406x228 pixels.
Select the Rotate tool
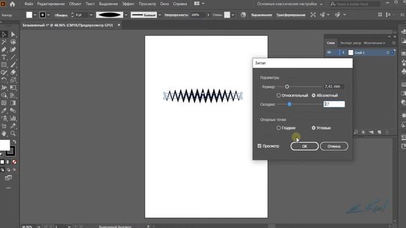click(x=4, y=80)
